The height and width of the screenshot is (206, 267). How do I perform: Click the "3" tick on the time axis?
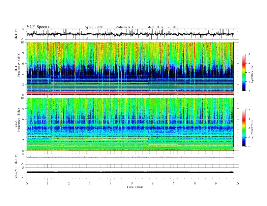coord(90,183)
